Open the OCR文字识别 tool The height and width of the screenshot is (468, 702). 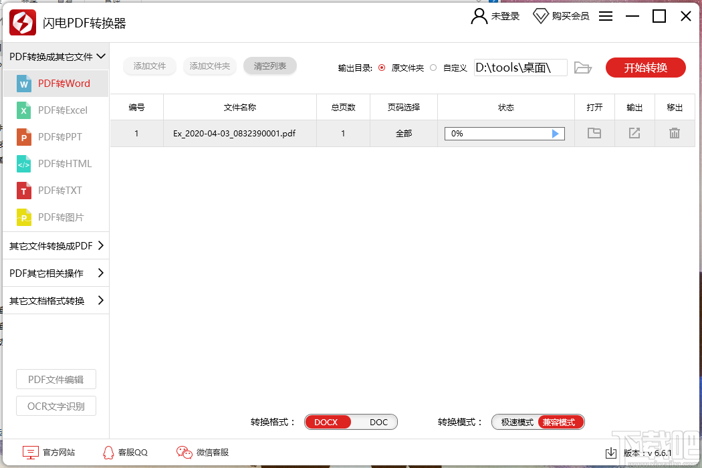[55, 406]
